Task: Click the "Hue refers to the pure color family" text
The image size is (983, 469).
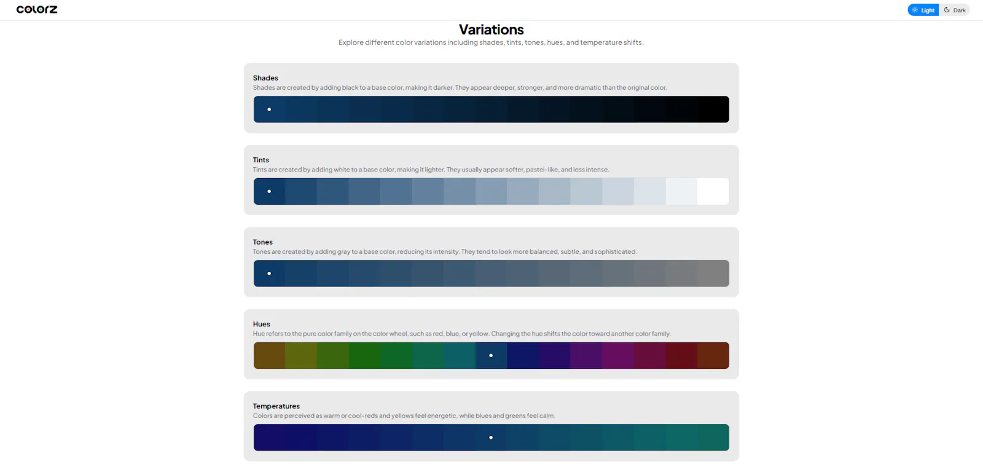Action: tap(462, 334)
